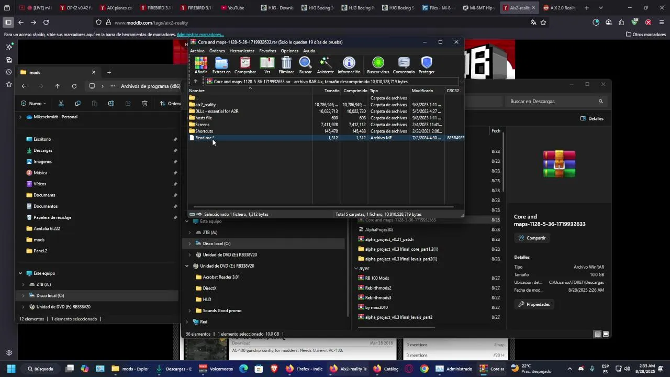Image resolution: width=670 pixels, height=377 pixels.
Task: Click Voicemeeter taskbar item
Action: (x=216, y=369)
